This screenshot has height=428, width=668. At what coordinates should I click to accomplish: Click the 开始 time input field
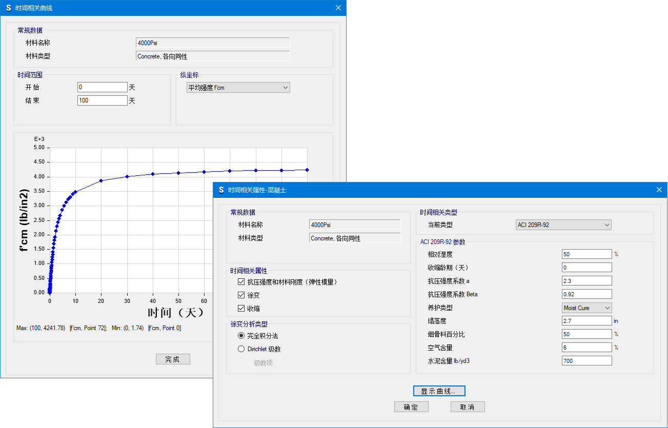tap(102, 87)
